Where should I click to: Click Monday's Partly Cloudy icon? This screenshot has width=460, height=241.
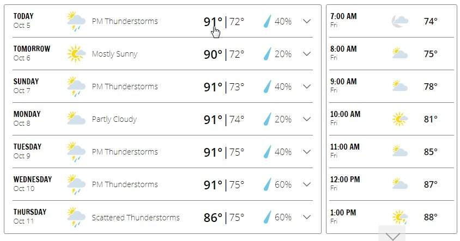click(76, 119)
